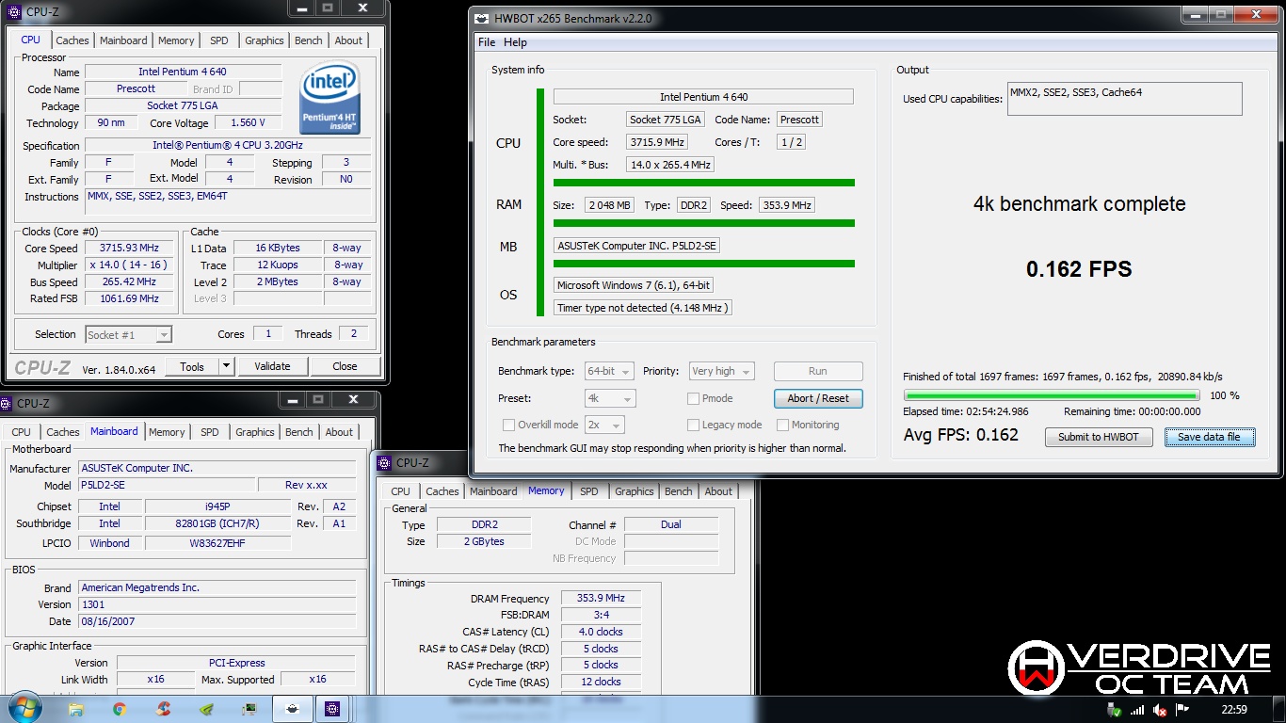Click the Run button
This screenshot has width=1286, height=723.
pyautogui.click(x=818, y=371)
